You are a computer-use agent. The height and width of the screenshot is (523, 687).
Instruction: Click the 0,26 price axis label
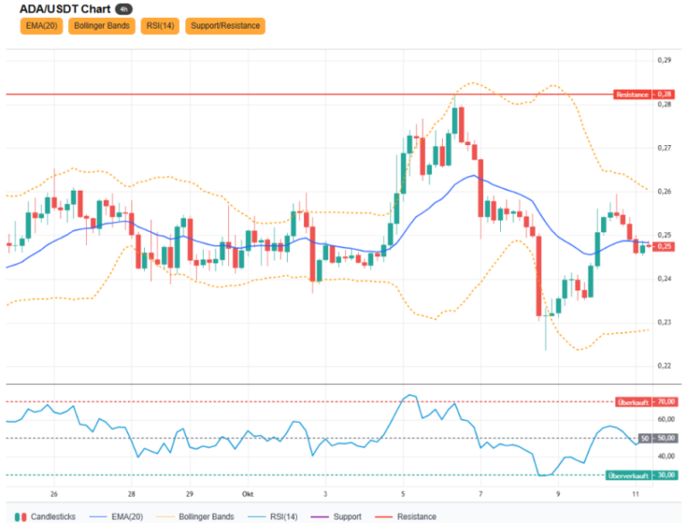pyautogui.click(x=665, y=192)
